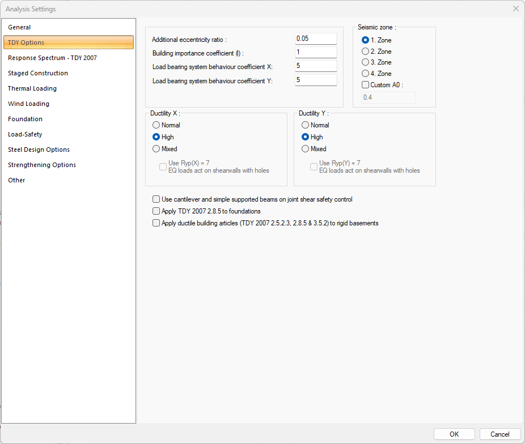The image size is (525, 444).
Task: Edit behaviour coefficient Y field
Action: pos(316,80)
